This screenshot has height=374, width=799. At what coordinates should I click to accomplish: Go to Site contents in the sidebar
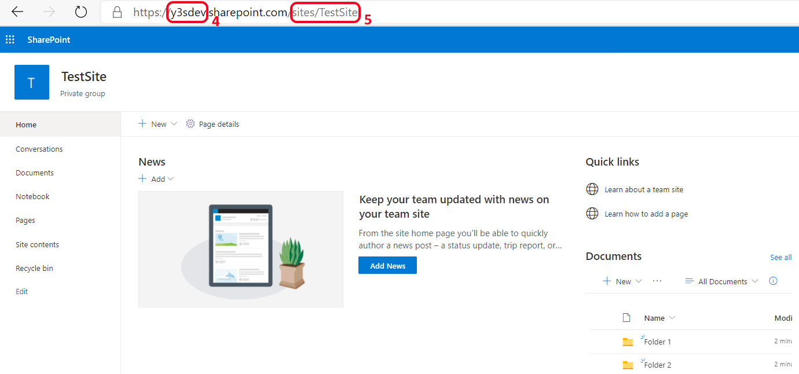pos(37,244)
